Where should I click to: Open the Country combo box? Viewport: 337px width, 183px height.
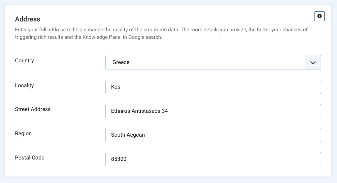pos(213,62)
